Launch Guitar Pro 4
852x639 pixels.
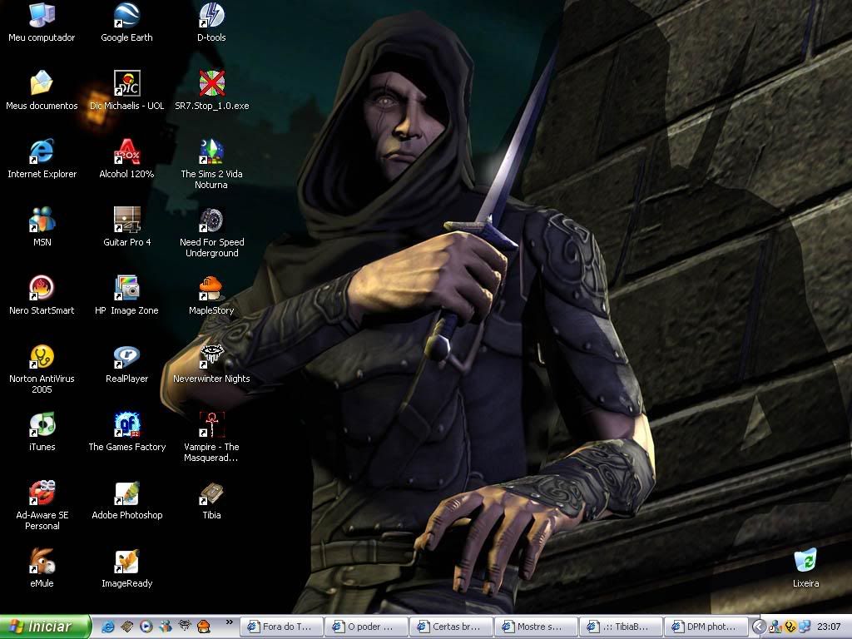pos(126,227)
